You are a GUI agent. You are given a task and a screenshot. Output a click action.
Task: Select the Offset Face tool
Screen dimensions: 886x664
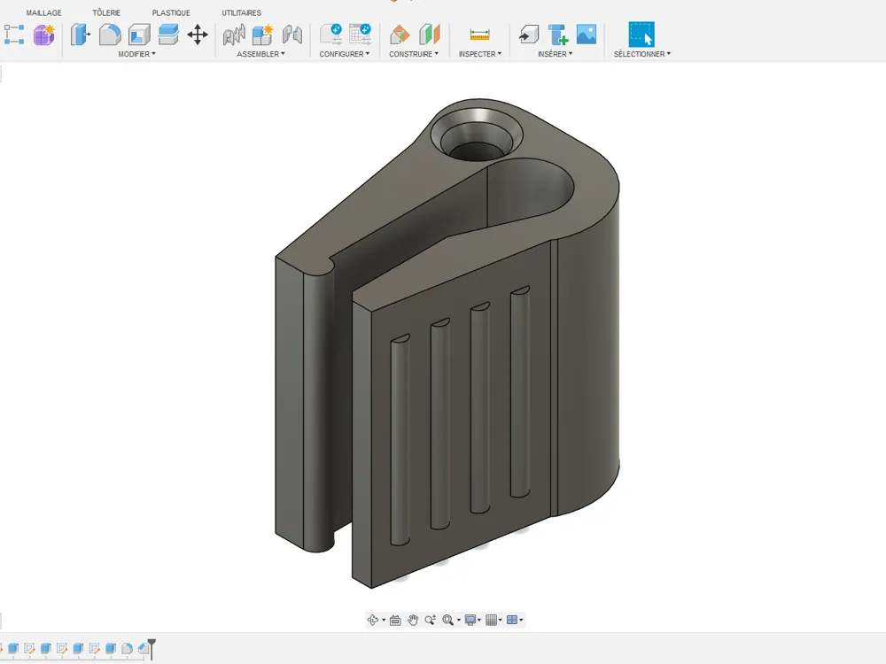[168, 35]
